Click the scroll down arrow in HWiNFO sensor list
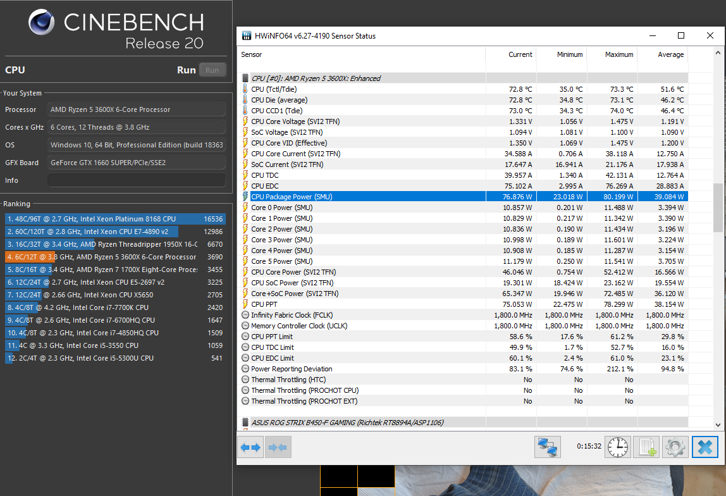 (718, 425)
